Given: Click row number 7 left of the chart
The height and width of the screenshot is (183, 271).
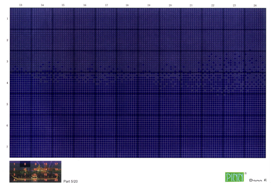Looking at the screenshot, I should (7, 147).
